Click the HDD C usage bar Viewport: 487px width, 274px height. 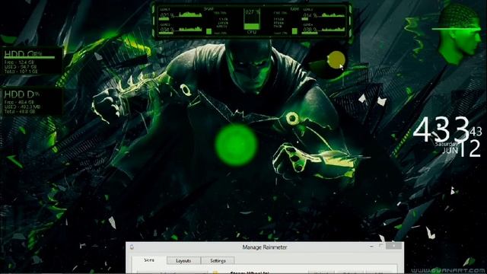click(30, 58)
